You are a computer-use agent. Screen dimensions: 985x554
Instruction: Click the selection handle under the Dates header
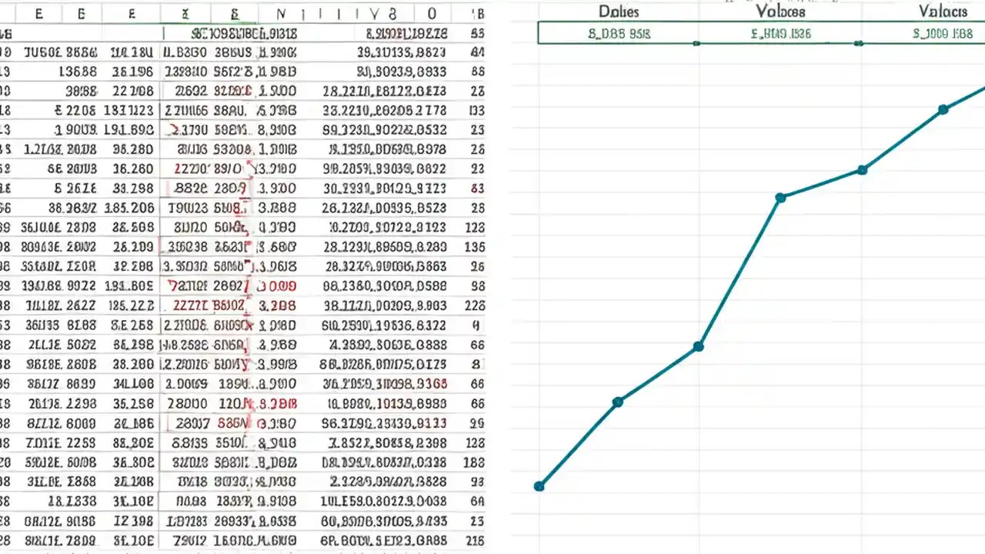pos(697,45)
